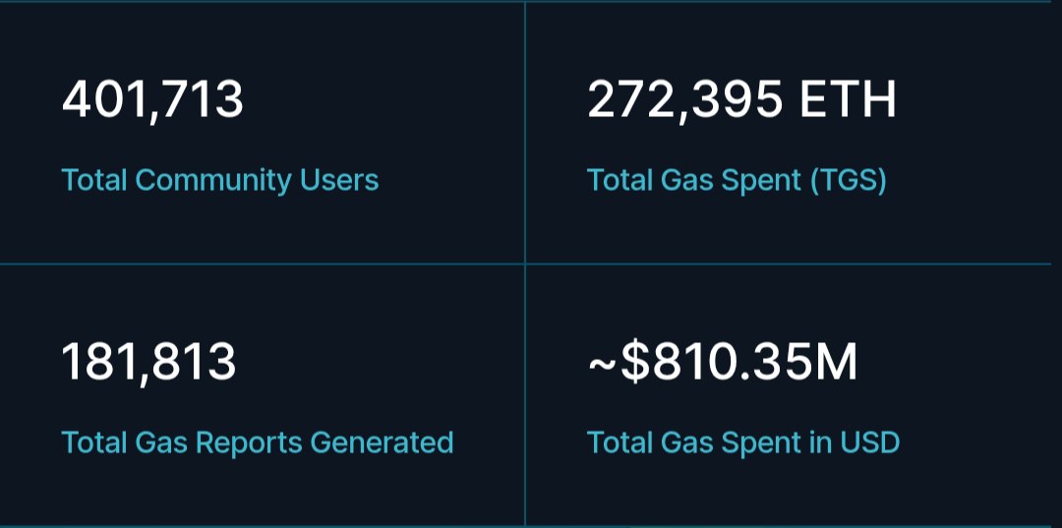Click the horizontal divider under Total Community Users

click(x=263, y=264)
